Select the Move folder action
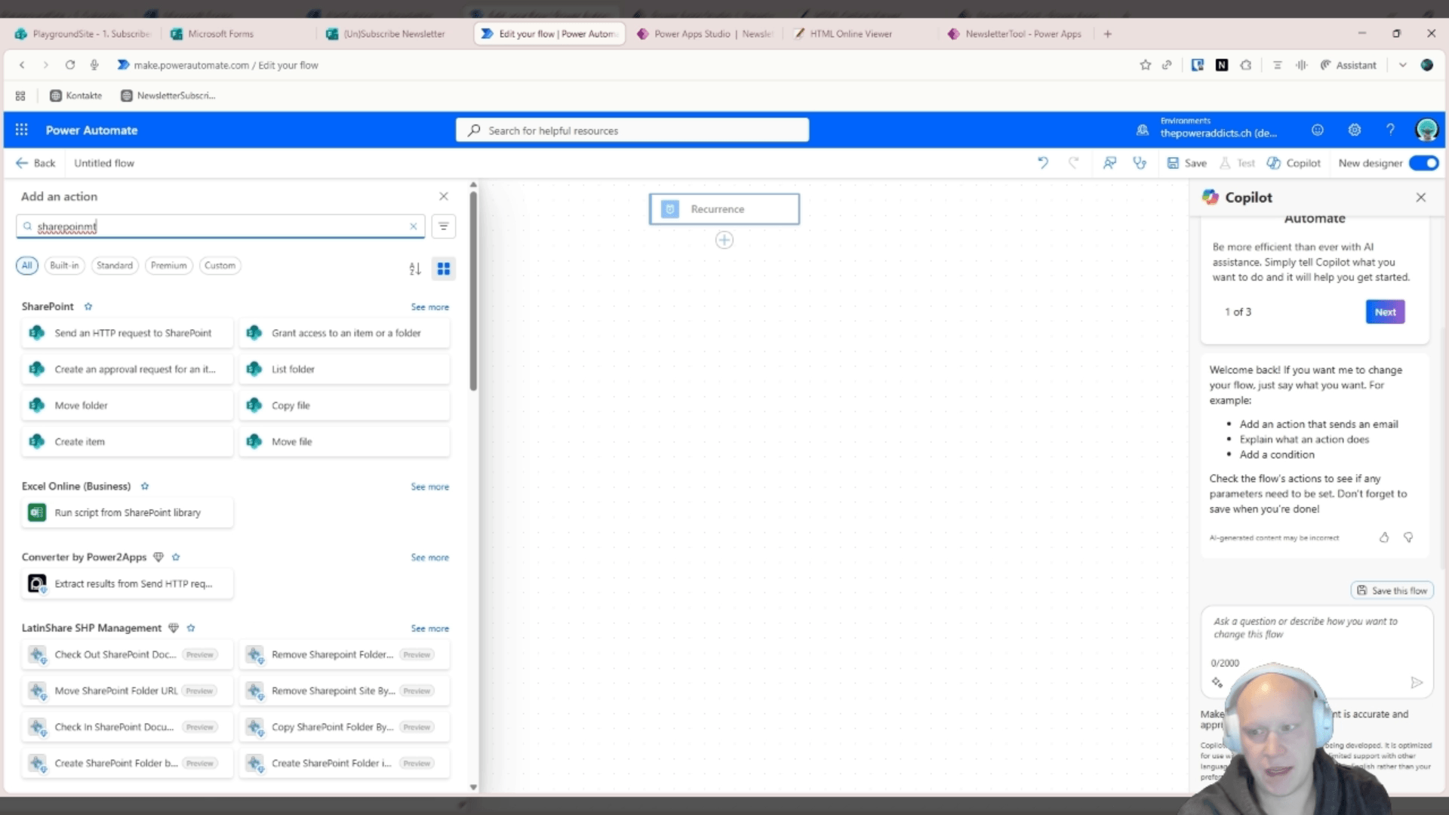The height and width of the screenshot is (815, 1449). click(127, 405)
